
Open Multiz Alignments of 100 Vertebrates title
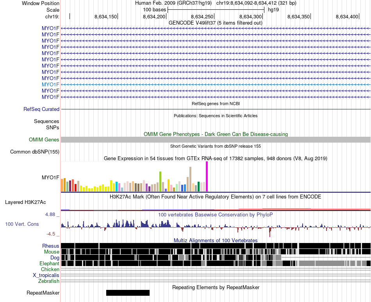coord(216,240)
